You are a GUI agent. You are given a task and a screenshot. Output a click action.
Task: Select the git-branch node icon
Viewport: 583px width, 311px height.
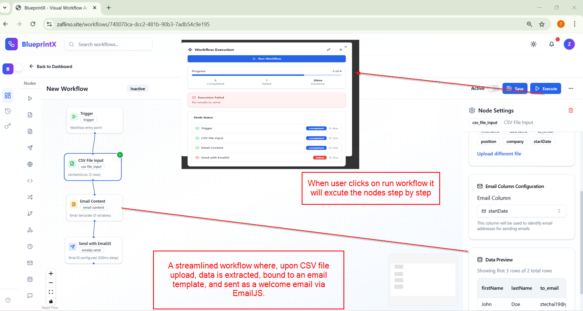click(30, 214)
